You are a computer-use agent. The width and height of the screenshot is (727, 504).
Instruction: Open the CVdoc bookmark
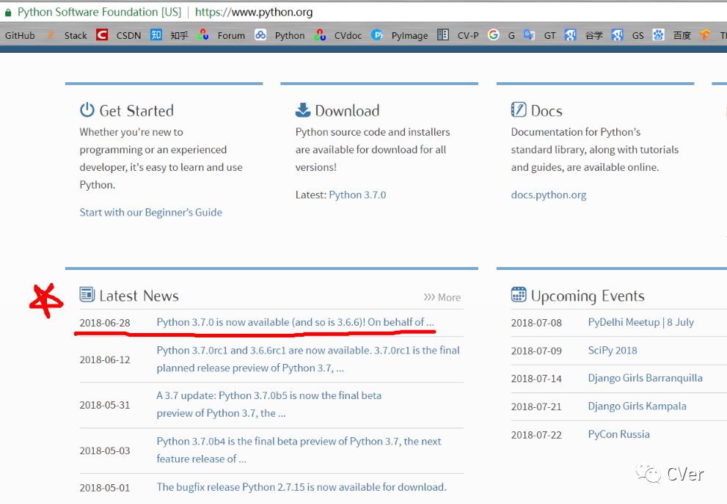[x=338, y=35]
